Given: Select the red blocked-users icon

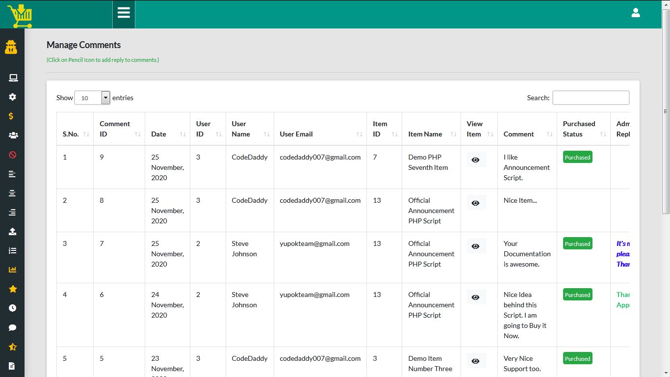Looking at the screenshot, I should [12, 154].
